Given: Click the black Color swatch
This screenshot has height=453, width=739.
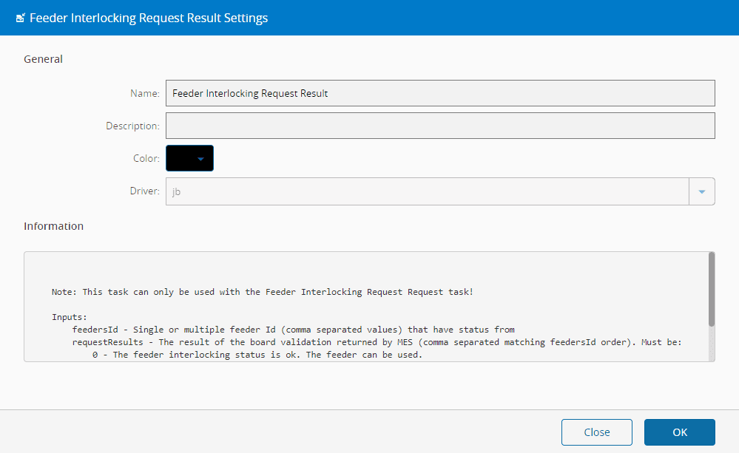Looking at the screenshot, I should click(x=180, y=158).
